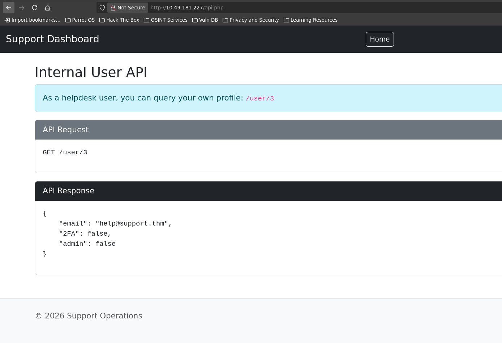Click the API Request panel header
This screenshot has width=502, height=343.
(269, 130)
